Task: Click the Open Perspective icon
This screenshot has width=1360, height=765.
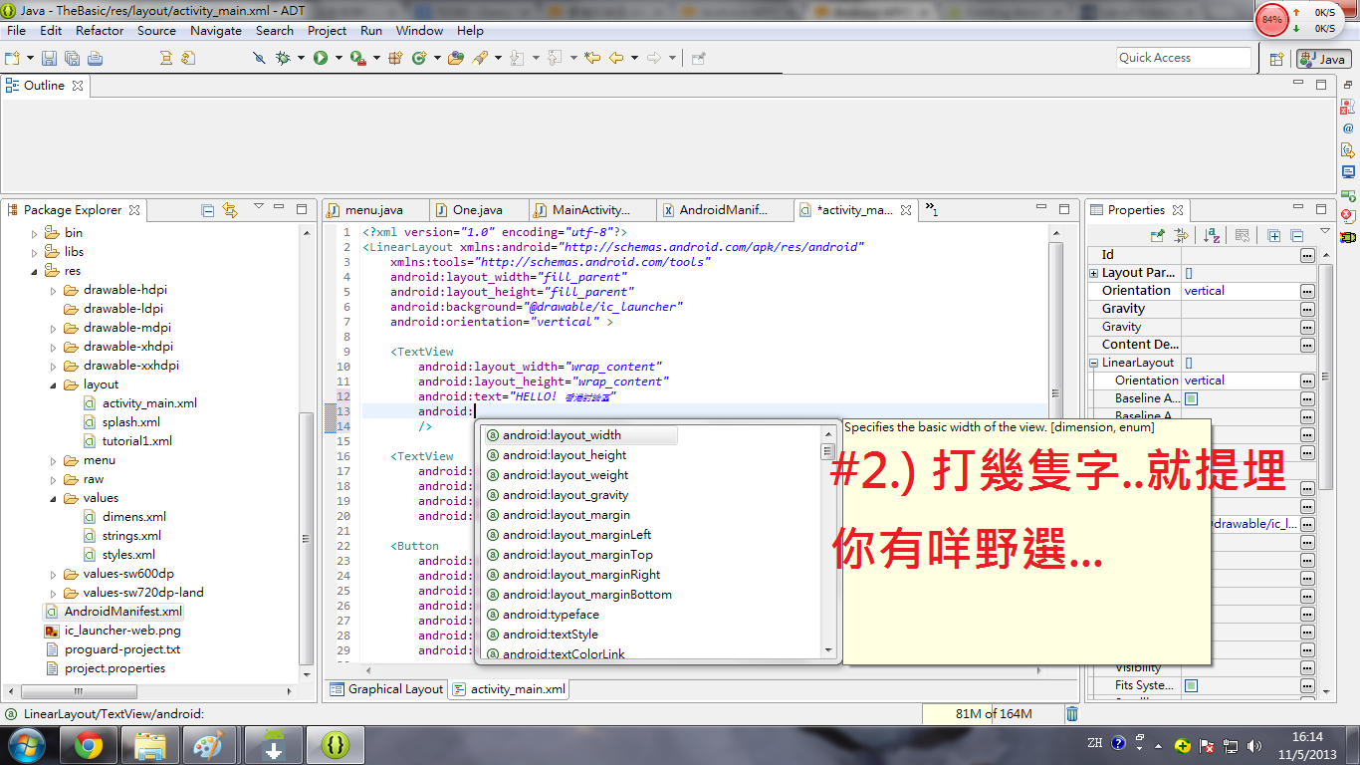Action: (1276, 59)
